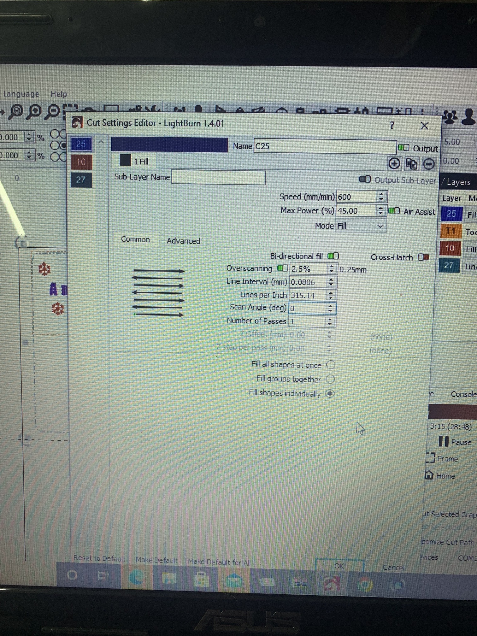
Task: Click the Overscanning percent spinner arrows
Action: click(x=331, y=268)
